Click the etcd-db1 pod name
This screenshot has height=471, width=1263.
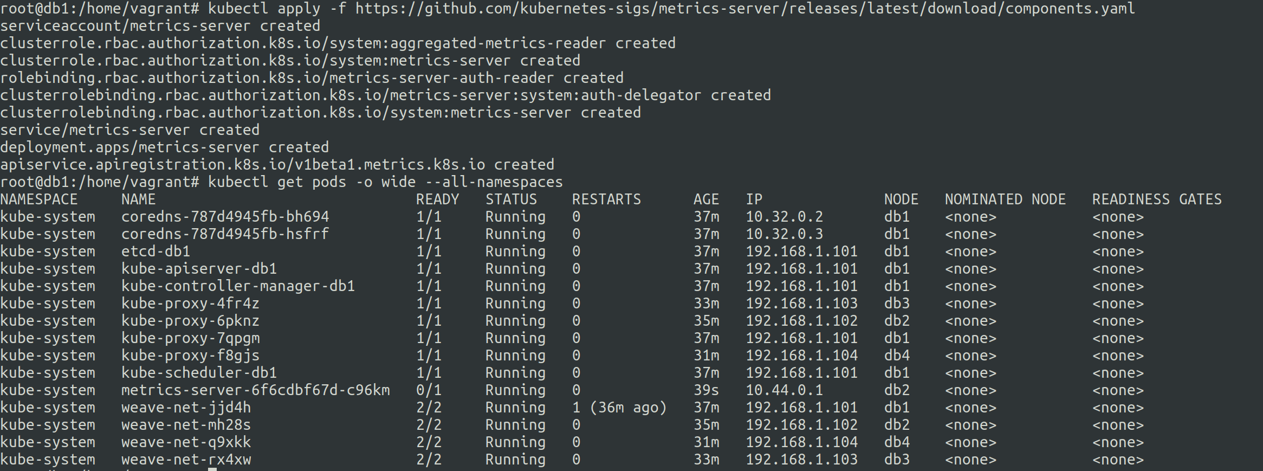pos(156,251)
